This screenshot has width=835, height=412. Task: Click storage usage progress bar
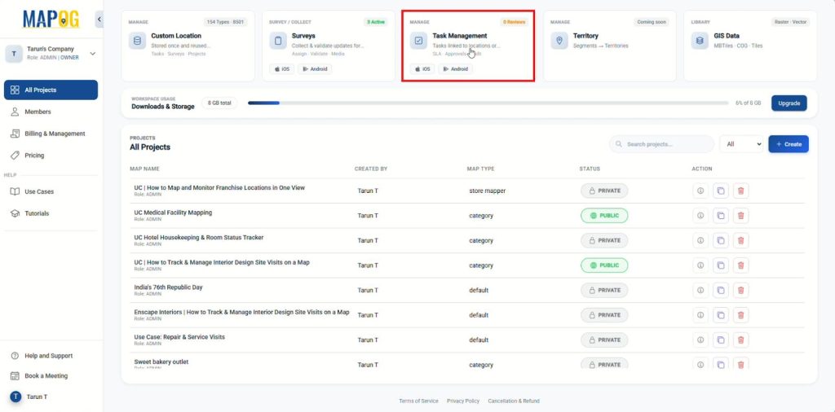click(x=488, y=103)
